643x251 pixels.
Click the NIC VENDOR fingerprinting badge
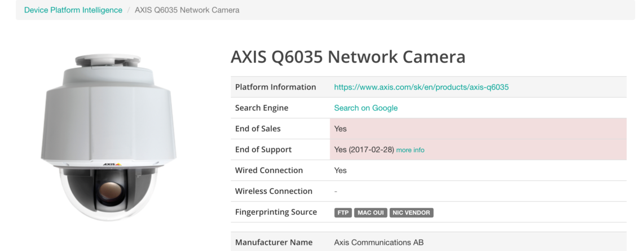tap(411, 213)
